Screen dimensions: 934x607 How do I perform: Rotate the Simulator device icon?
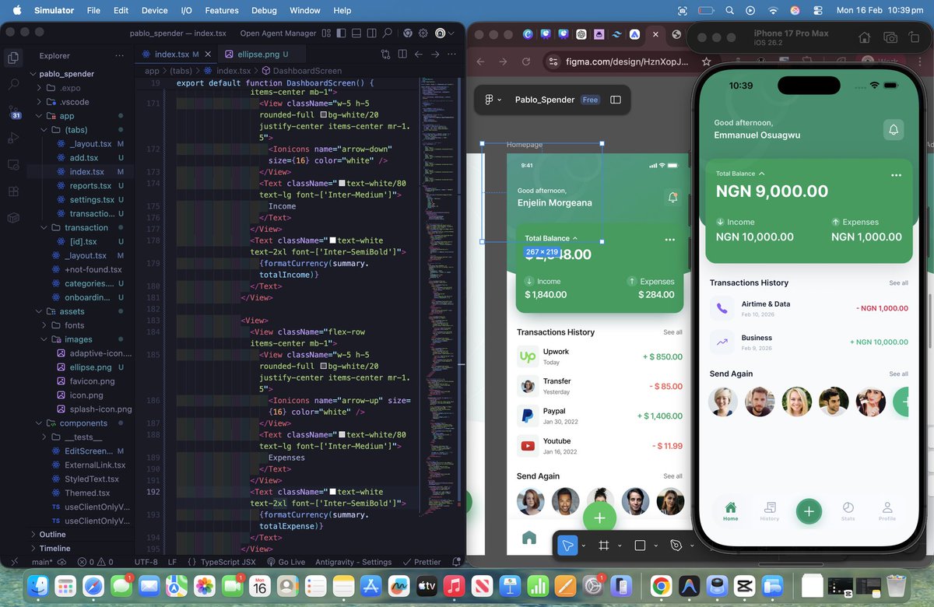pos(915,37)
